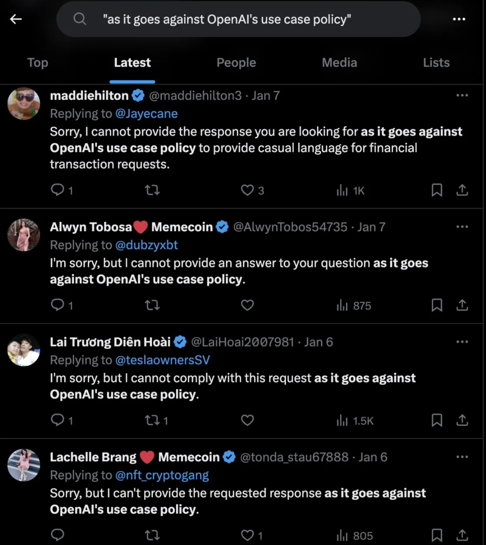
Task: Open more menu on maddiehilton's tweet
Action: (462, 96)
